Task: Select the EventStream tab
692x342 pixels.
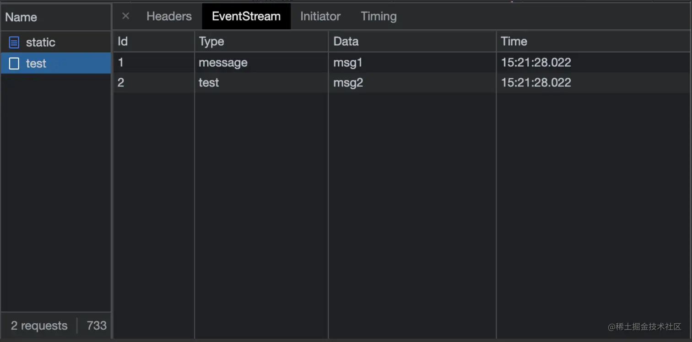Action: 246,16
